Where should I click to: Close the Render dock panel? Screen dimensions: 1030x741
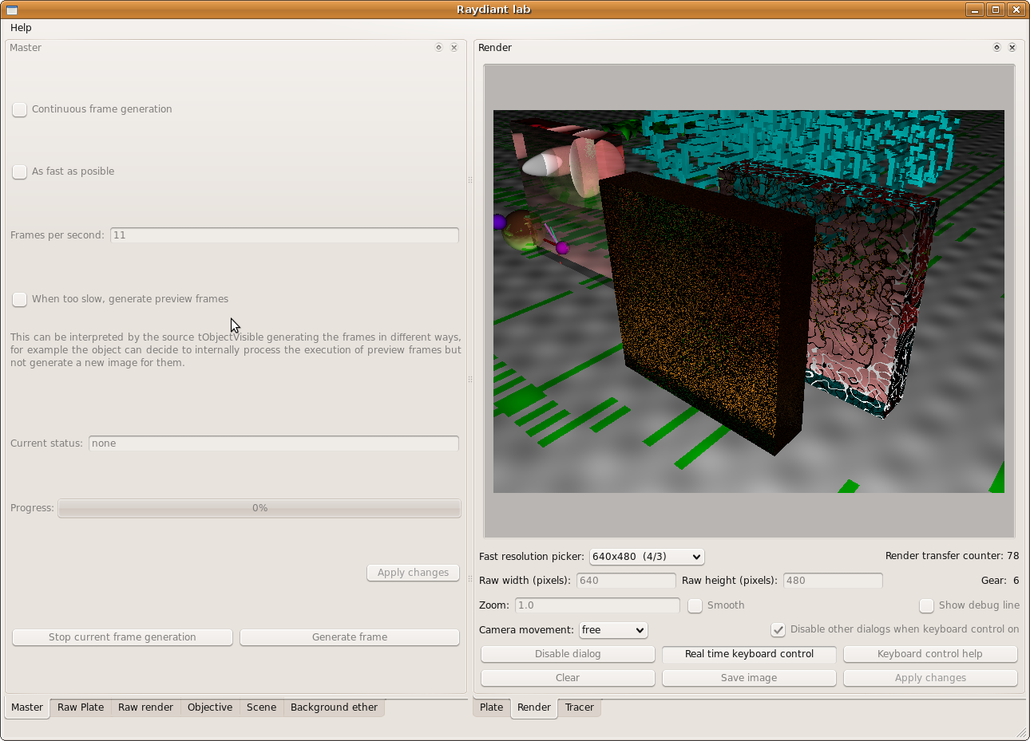[x=1012, y=48]
